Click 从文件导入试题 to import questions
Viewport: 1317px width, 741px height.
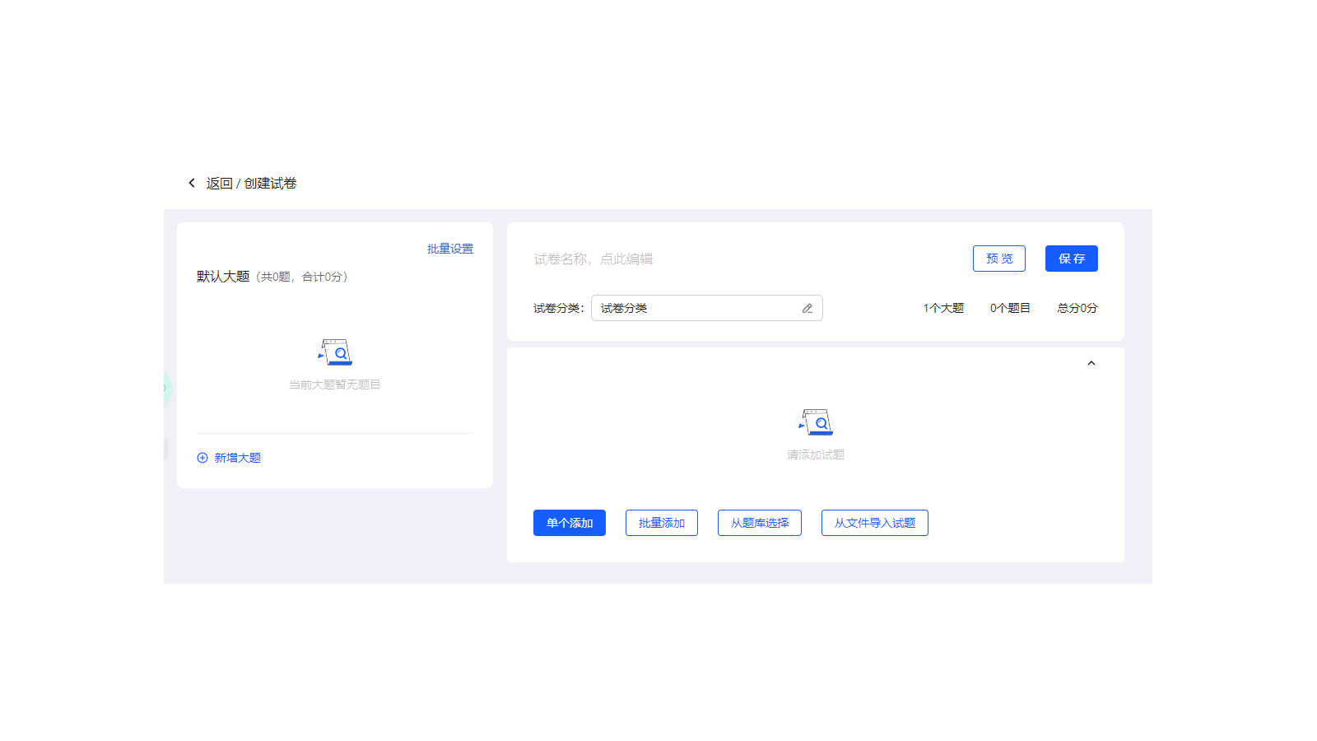click(x=874, y=522)
